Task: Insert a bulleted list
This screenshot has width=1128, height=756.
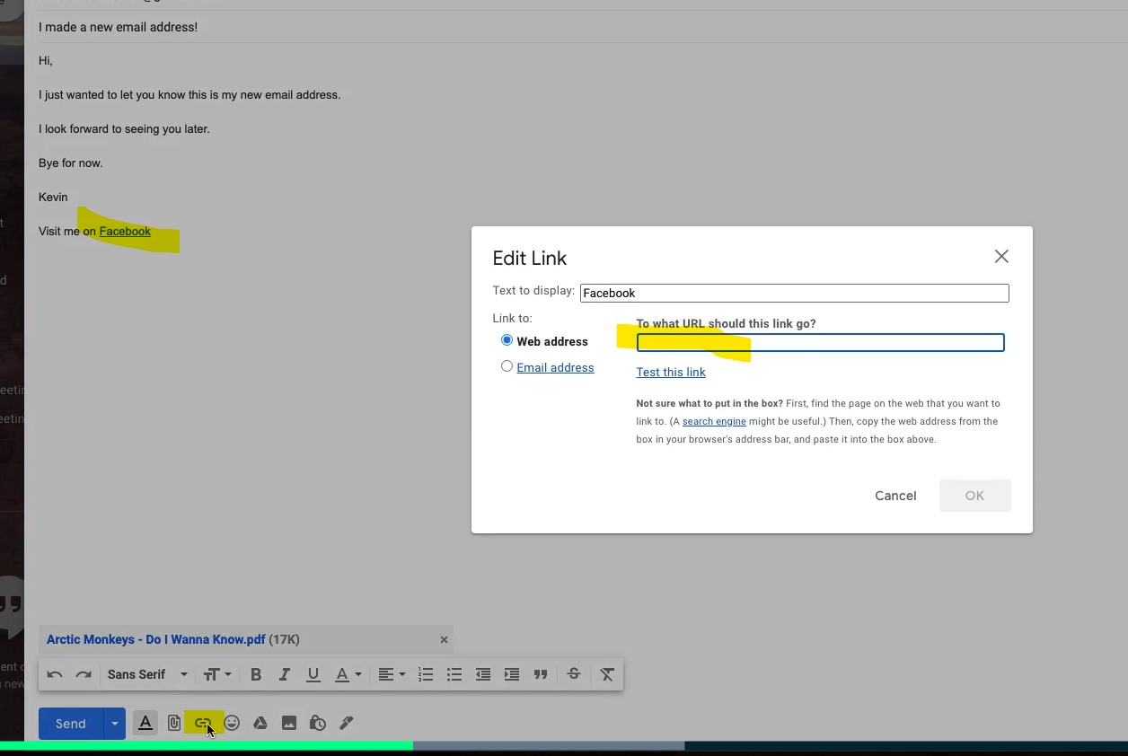Action: (454, 674)
